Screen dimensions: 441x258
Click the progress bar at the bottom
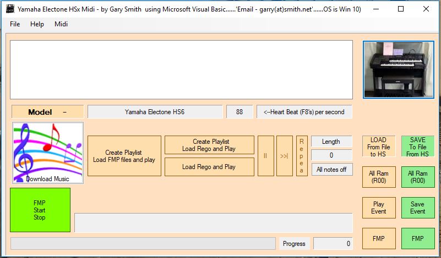click(x=143, y=243)
